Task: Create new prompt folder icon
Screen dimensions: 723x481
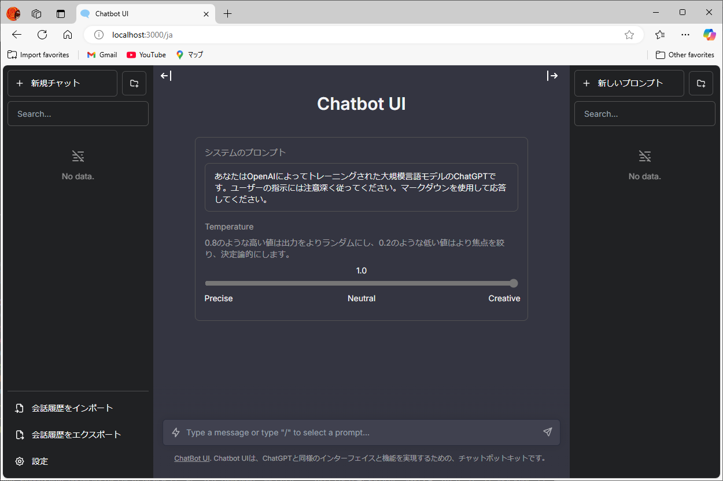Action: click(701, 83)
